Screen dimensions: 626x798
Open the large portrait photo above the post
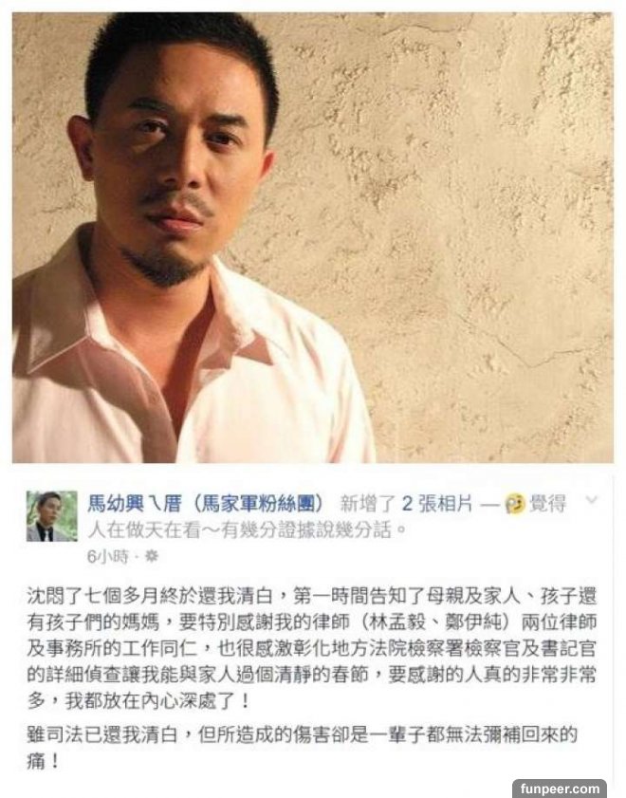[x=313, y=237]
